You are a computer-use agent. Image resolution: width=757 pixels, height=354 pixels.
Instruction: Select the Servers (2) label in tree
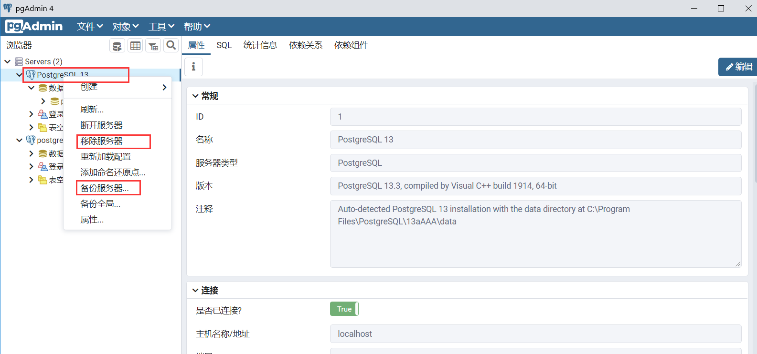point(43,61)
